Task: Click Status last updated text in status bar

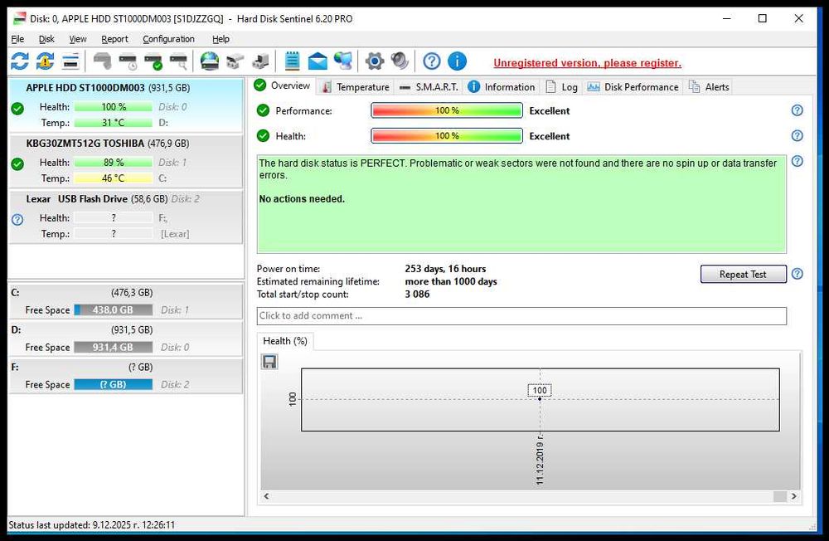Action: (x=92, y=525)
